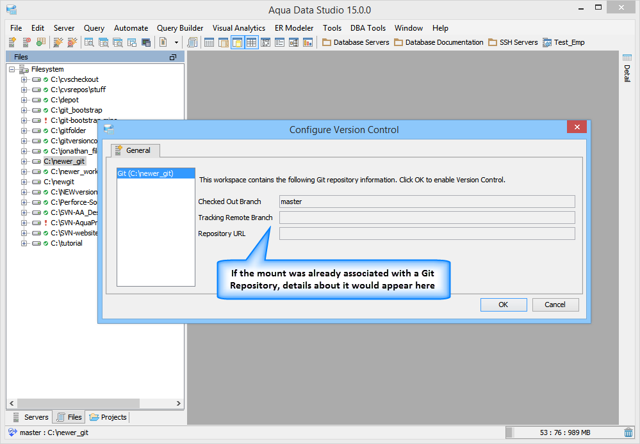This screenshot has height=444, width=640.
Task: Click the Register Server toolbar icon
Action: 12,42
